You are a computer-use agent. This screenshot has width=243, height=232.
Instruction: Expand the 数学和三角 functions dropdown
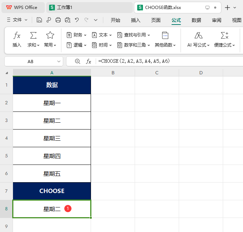pos(134,45)
